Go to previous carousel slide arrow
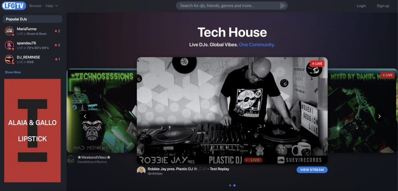The height and width of the screenshot is (191, 398). (x=85, y=116)
